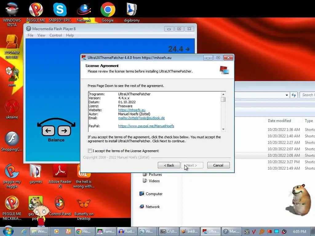Click license text scrollbar down arrow
Screen dimensions: 315x236
point(223,129)
